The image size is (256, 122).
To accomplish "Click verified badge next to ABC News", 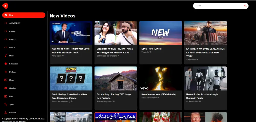I will (x=63, y=56).
